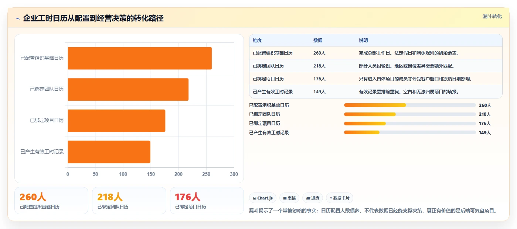Click the 已产生有效工时记录 chart bar
The height and width of the screenshot is (229, 517).
coord(109,152)
